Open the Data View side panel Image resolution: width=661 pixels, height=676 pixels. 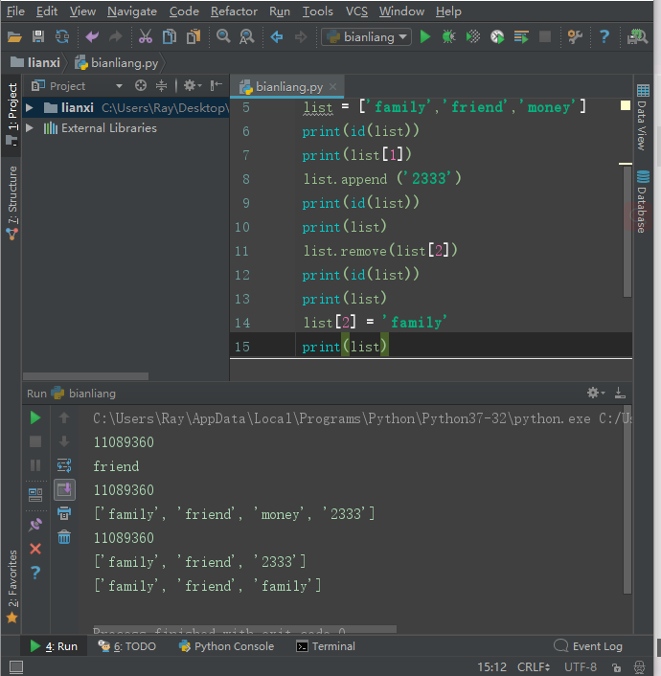pos(643,117)
